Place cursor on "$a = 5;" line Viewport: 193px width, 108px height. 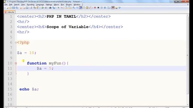(101, 68)
